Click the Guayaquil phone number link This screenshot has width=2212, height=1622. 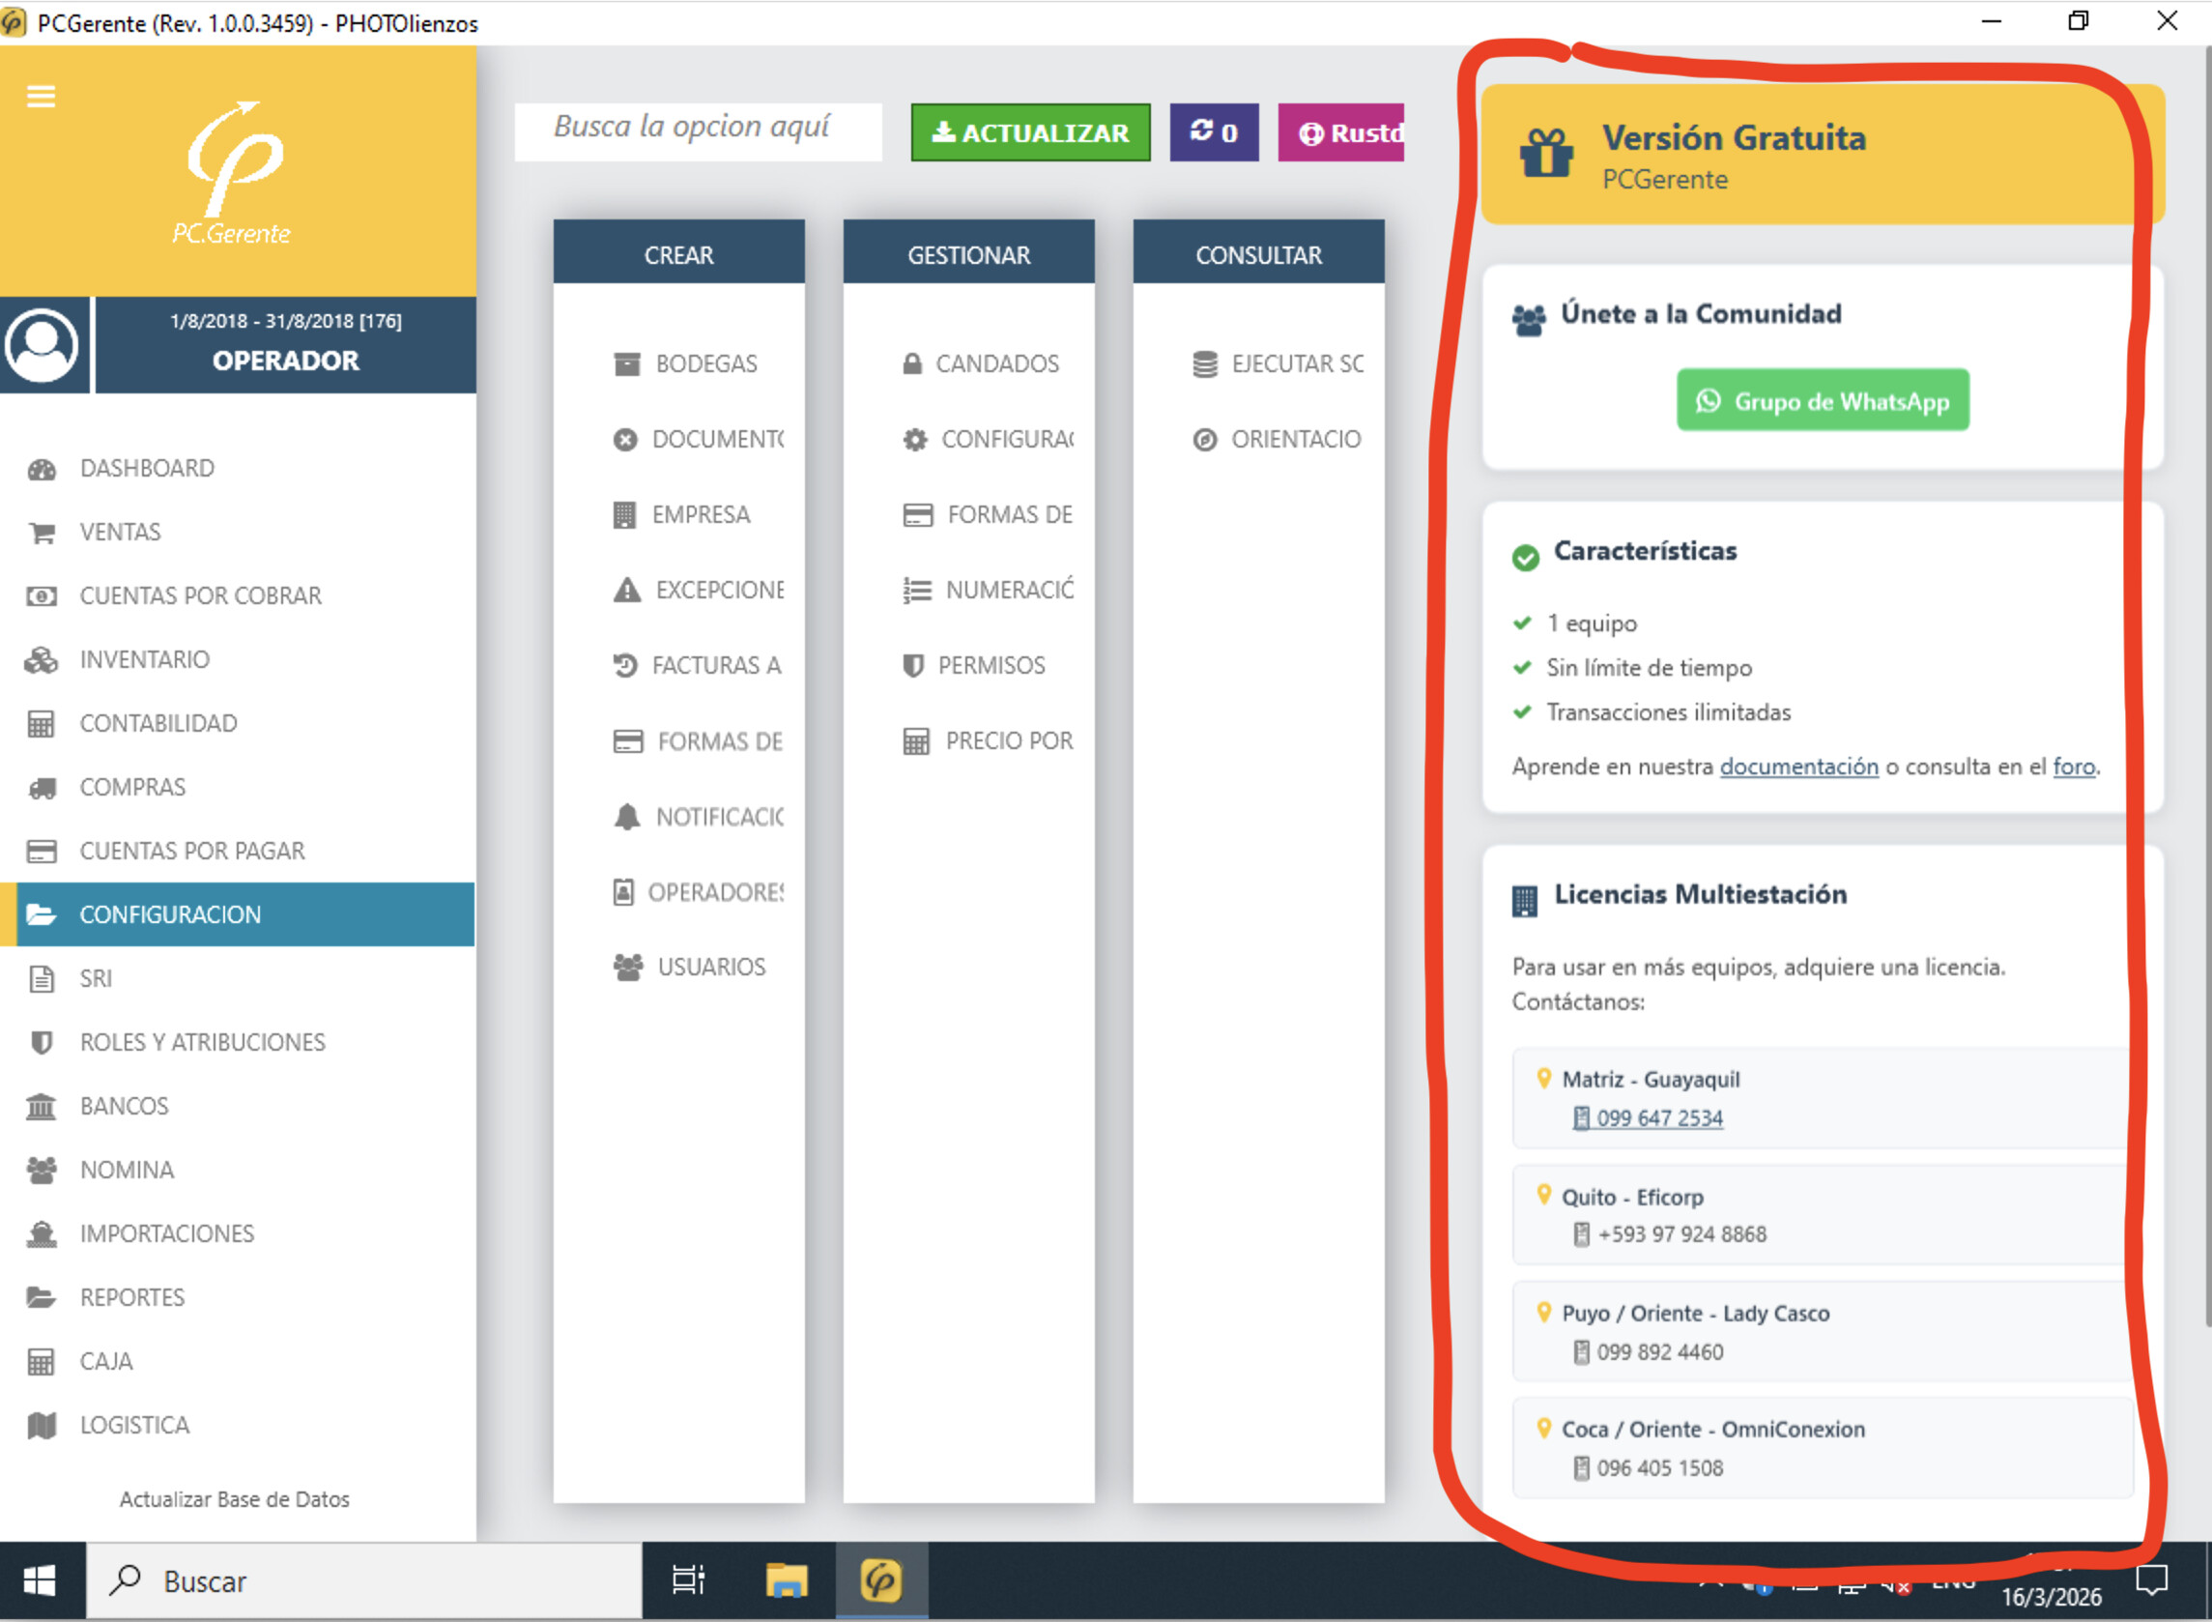pyautogui.click(x=1658, y=1118)
